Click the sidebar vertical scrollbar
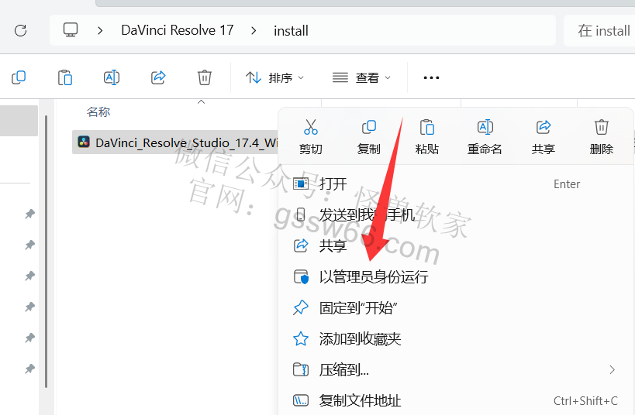Screen dimensions: 635x415 [47, 251]
